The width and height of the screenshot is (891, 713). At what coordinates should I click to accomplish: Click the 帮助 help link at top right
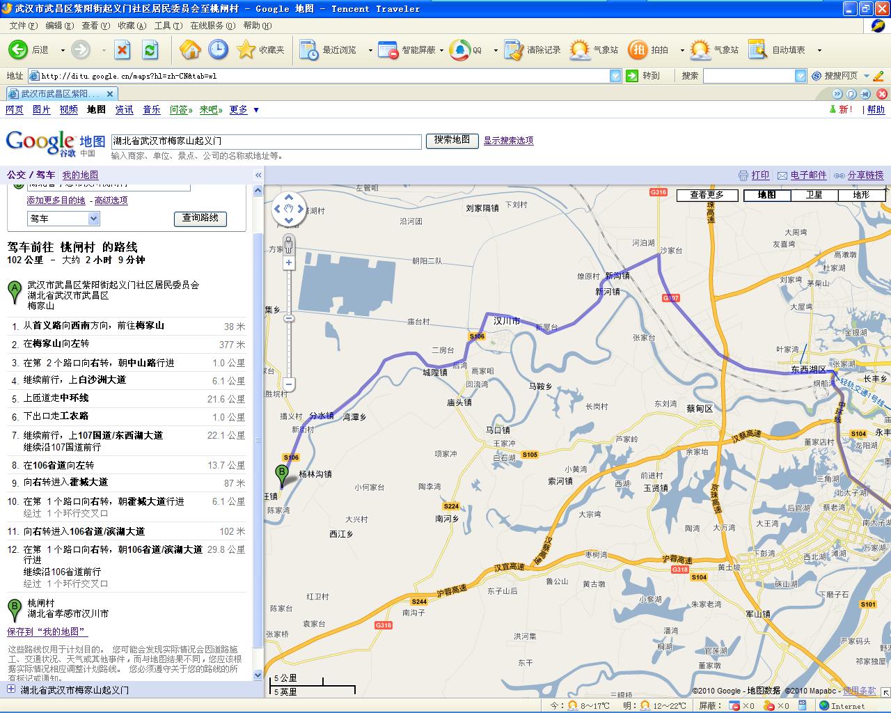click(876, 110)
